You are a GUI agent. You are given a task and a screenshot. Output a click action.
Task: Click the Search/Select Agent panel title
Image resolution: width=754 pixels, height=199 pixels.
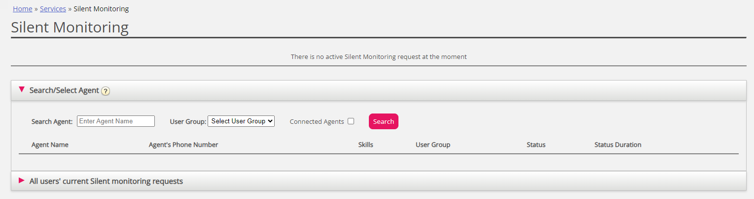point(64,90)
